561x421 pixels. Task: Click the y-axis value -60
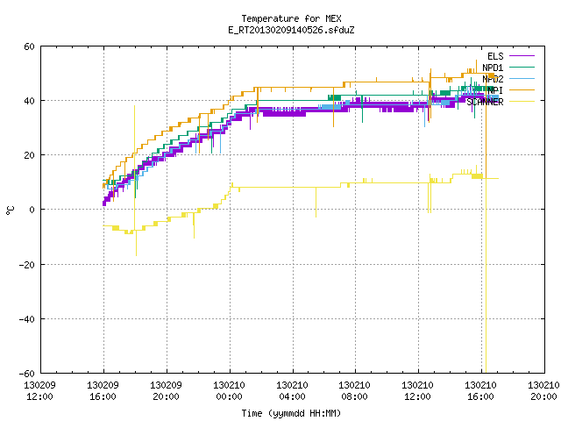27,374
